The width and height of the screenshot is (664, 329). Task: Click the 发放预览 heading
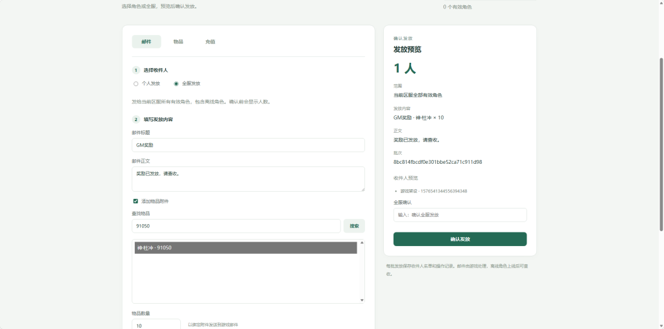[x=407, y=49]
